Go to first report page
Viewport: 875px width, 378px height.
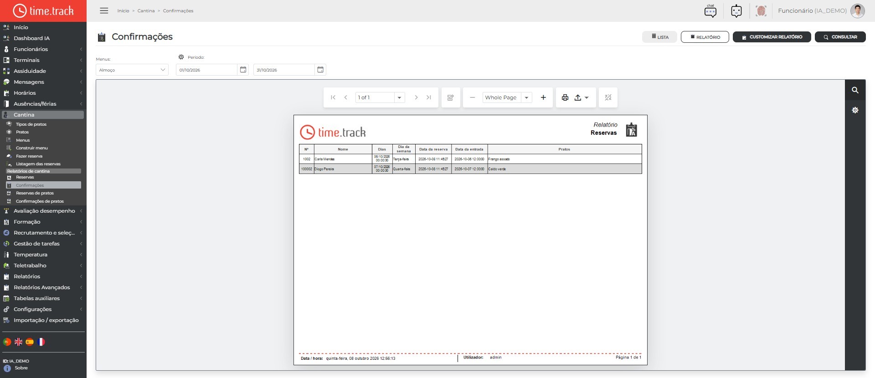333,97
